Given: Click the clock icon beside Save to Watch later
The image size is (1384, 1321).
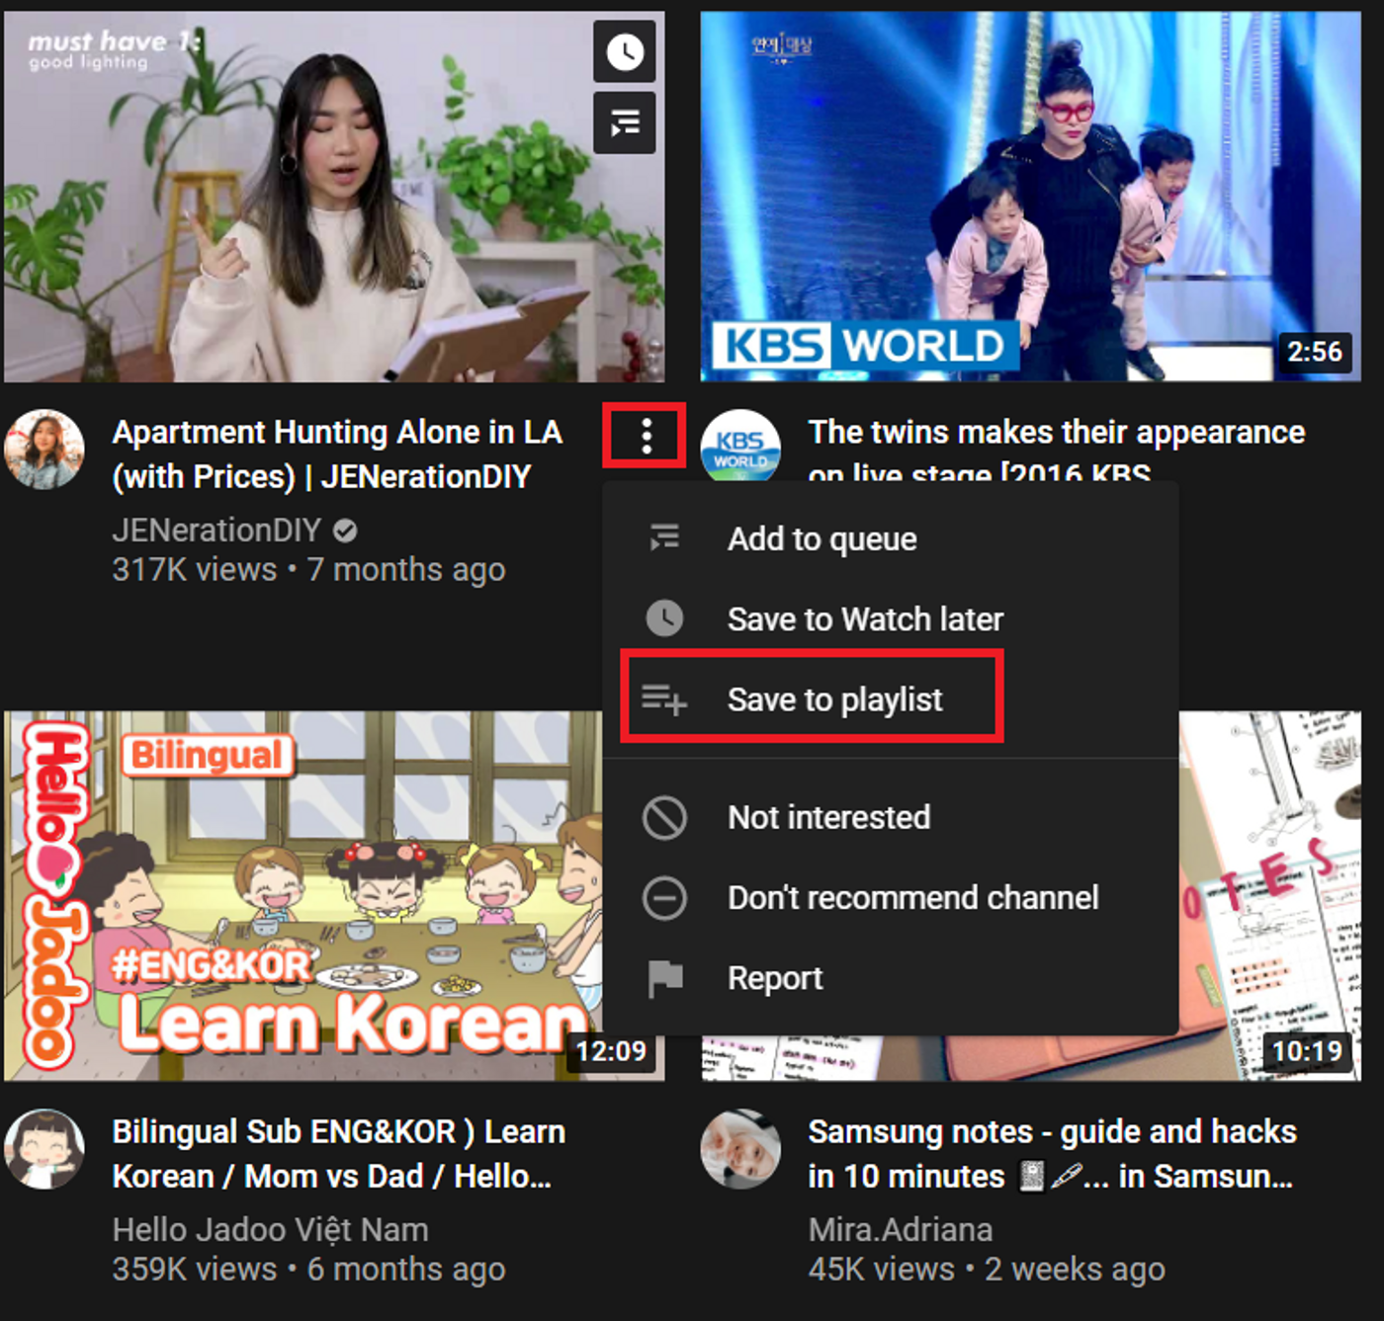Looking at the screenshot, I should [665, 619].
